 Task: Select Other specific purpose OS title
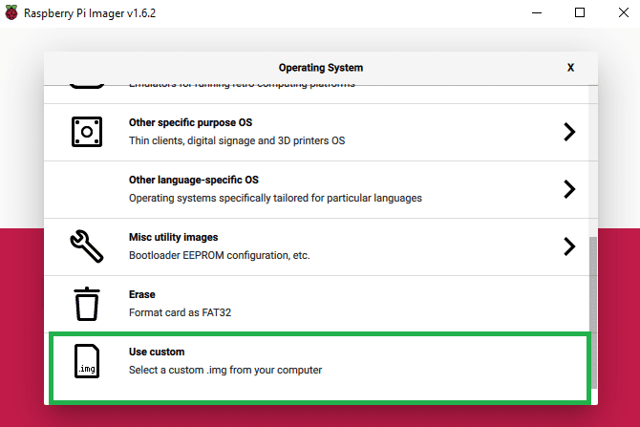tap(190, 122)
